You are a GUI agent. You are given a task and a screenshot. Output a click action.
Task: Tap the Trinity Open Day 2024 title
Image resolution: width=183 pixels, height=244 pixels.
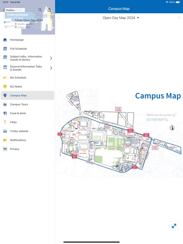pos(29,20)
